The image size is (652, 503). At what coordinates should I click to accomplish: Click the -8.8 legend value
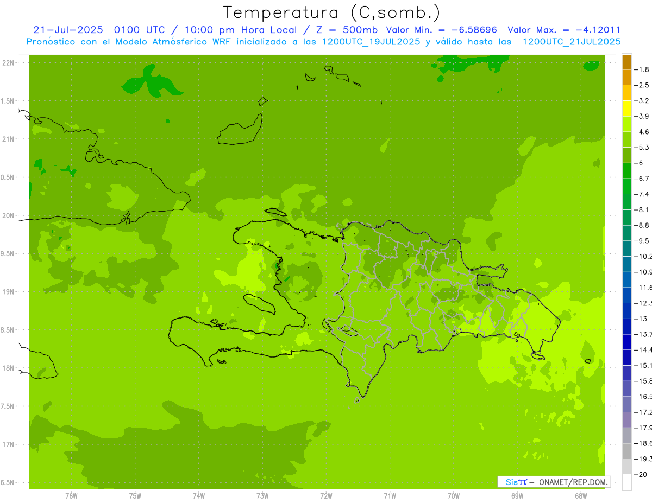pos(643,225)
